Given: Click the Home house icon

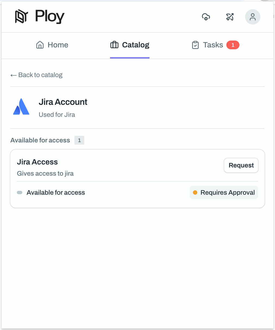Looking at the screenshot, I should click(40, 45).
